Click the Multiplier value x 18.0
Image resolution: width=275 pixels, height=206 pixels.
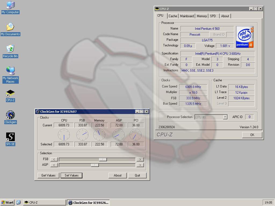(193, 93)
